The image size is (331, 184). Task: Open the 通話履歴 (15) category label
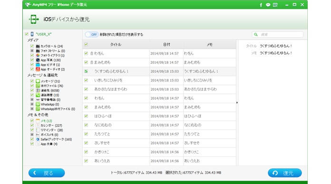tap(50, 95)
